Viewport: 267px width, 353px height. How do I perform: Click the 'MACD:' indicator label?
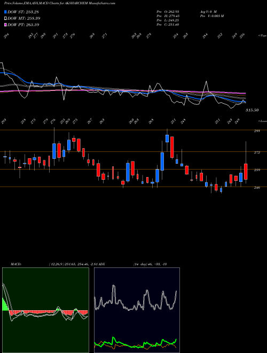16,264
